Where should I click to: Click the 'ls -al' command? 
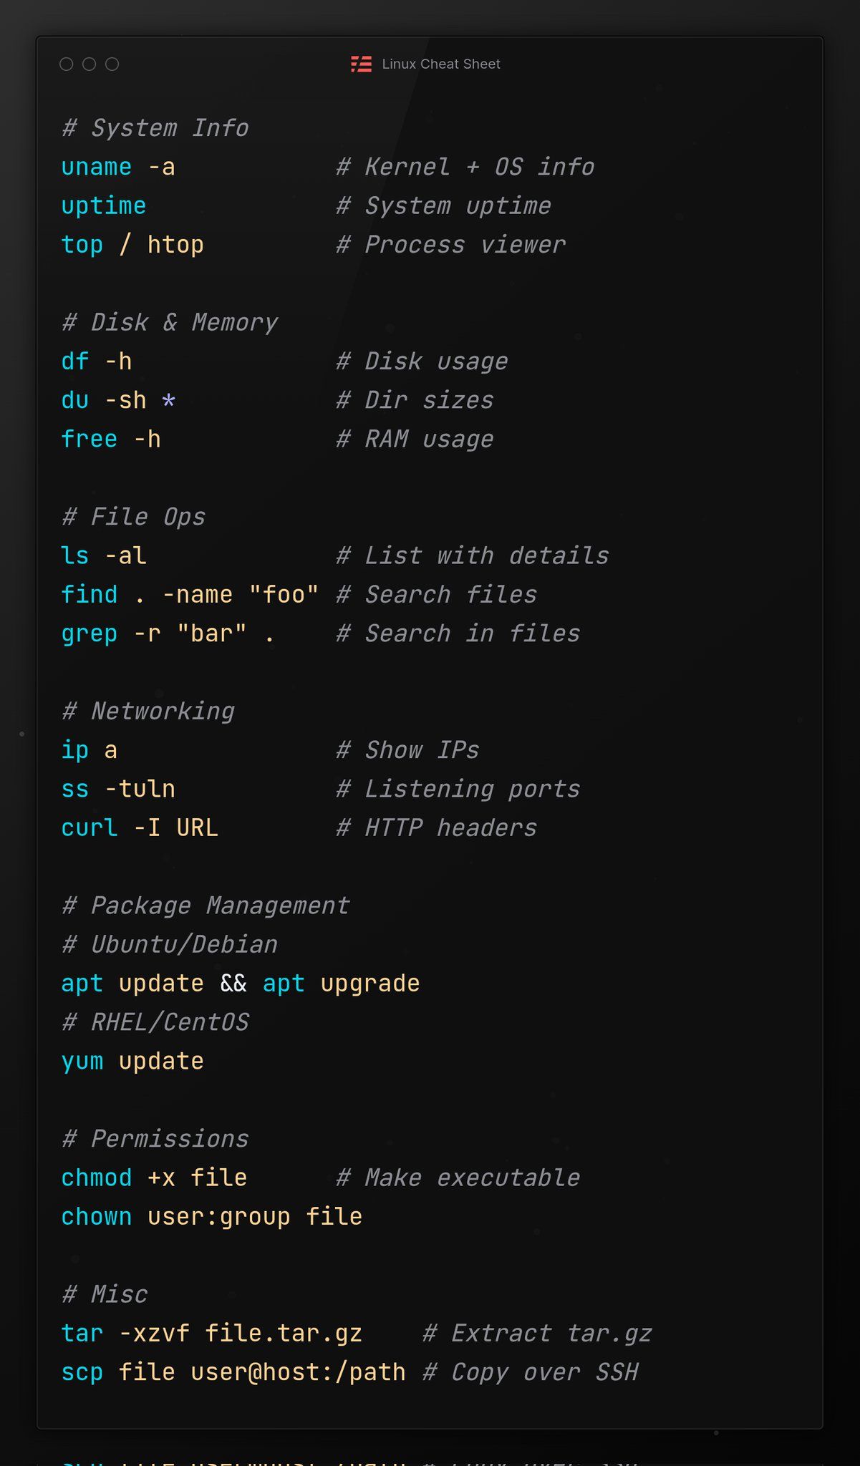(x=104, y=555)
